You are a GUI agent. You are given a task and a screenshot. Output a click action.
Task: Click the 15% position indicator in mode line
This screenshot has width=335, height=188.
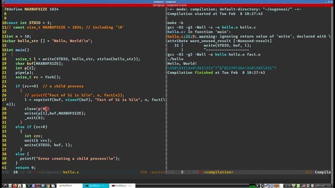click(x=143, y=172)
